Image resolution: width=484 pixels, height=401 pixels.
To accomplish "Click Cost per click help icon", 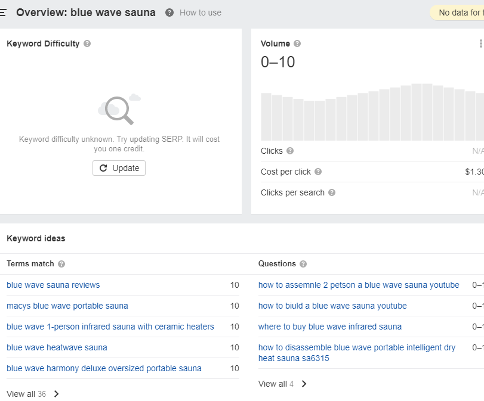I will point(318,172).
